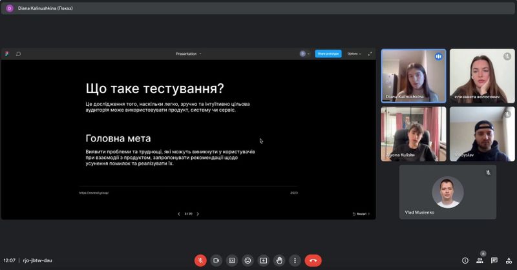Open the activities shapes icon
This screenshot has height=270, width=517.
509,260
